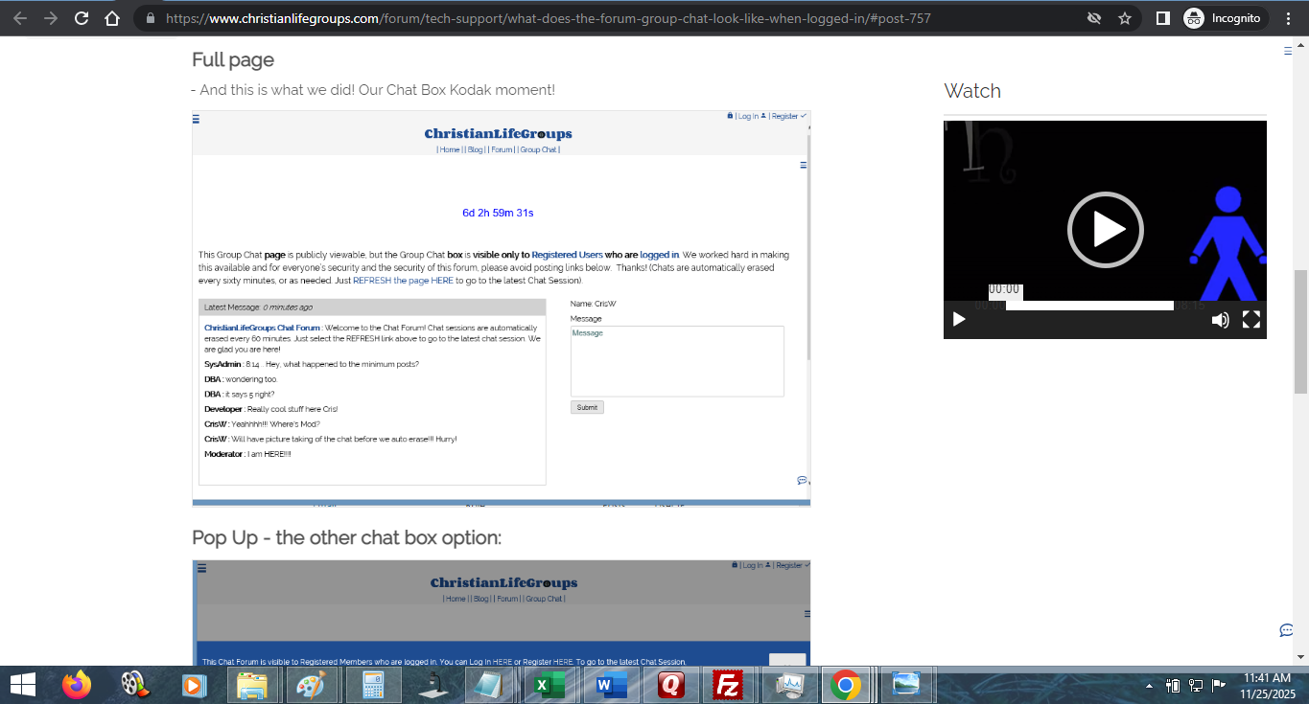Viewport: 1309px width, 704px height.
Task: Click the address bar URL
Action: 547,18
